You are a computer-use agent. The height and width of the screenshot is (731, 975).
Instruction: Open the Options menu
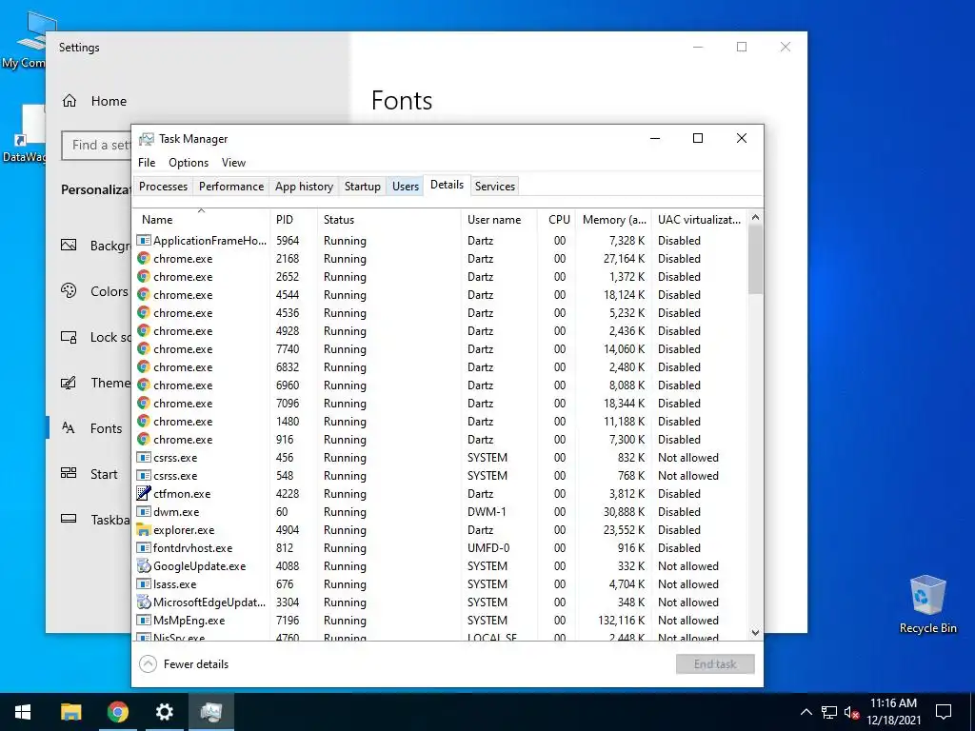pos(189,163)
